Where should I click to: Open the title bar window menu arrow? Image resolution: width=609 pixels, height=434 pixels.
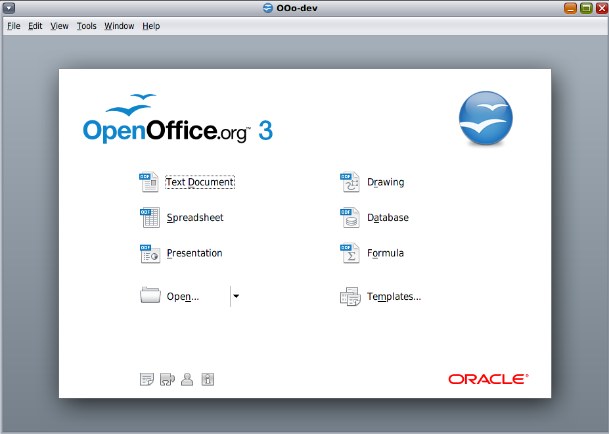coord(9,8)
